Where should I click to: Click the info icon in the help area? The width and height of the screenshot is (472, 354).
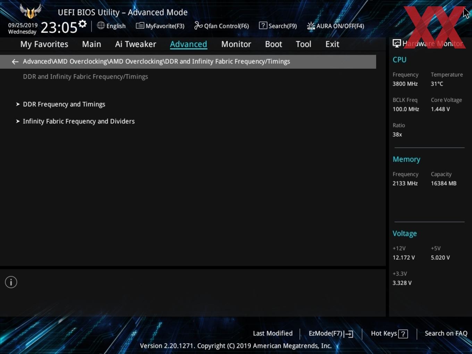coord(11,282)
